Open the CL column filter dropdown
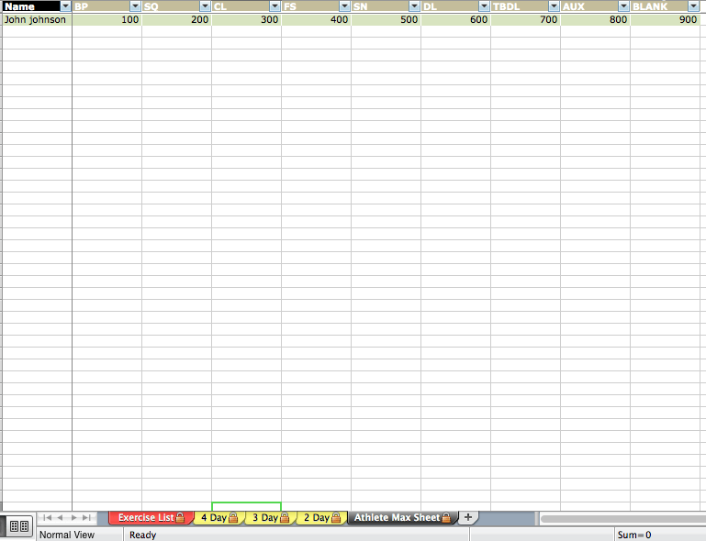Screen dimensions: 706x541 coord(275,6)
